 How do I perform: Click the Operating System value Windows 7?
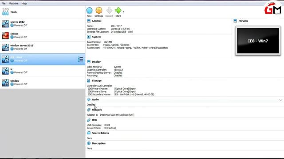click(x=120, y=29)
